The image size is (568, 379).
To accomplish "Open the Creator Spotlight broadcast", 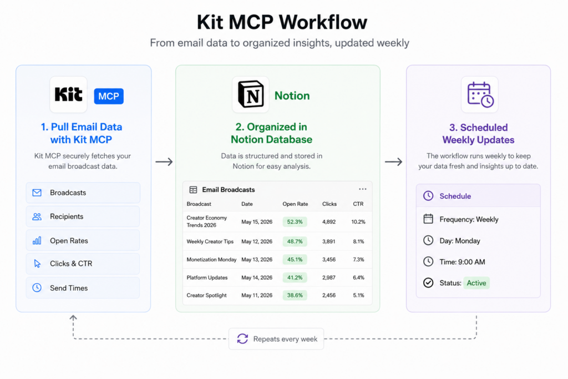I will point(206,295).
